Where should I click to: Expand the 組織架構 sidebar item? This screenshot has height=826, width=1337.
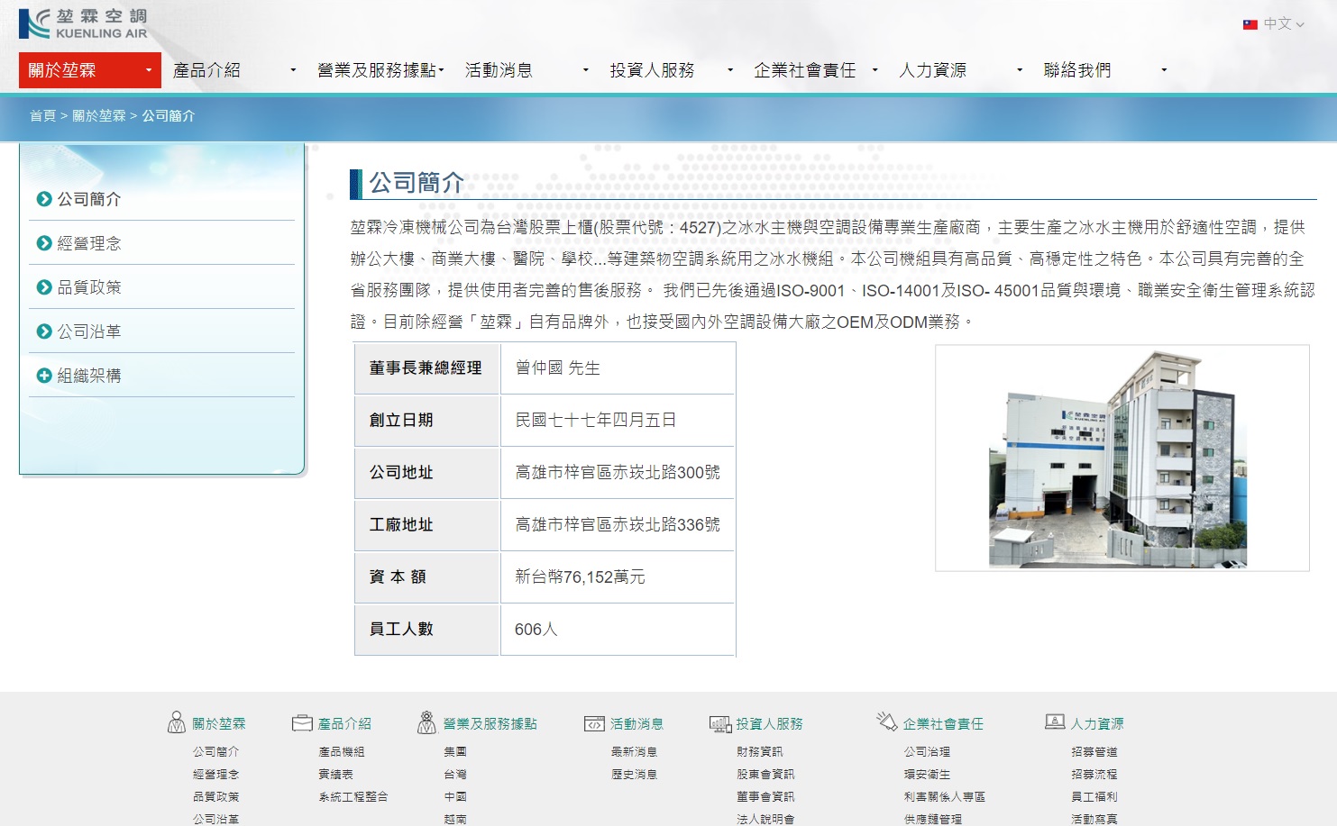(44, 376)
